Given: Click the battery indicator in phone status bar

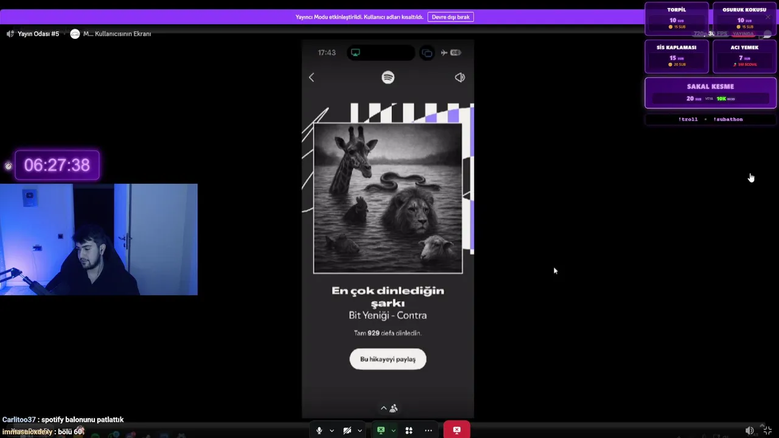Looking at the screenshot, I should (455, 52).
